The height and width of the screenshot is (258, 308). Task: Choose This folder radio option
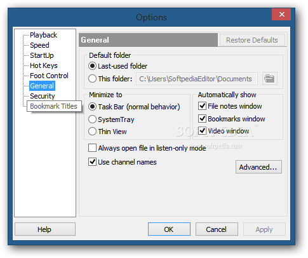(92, 79)
